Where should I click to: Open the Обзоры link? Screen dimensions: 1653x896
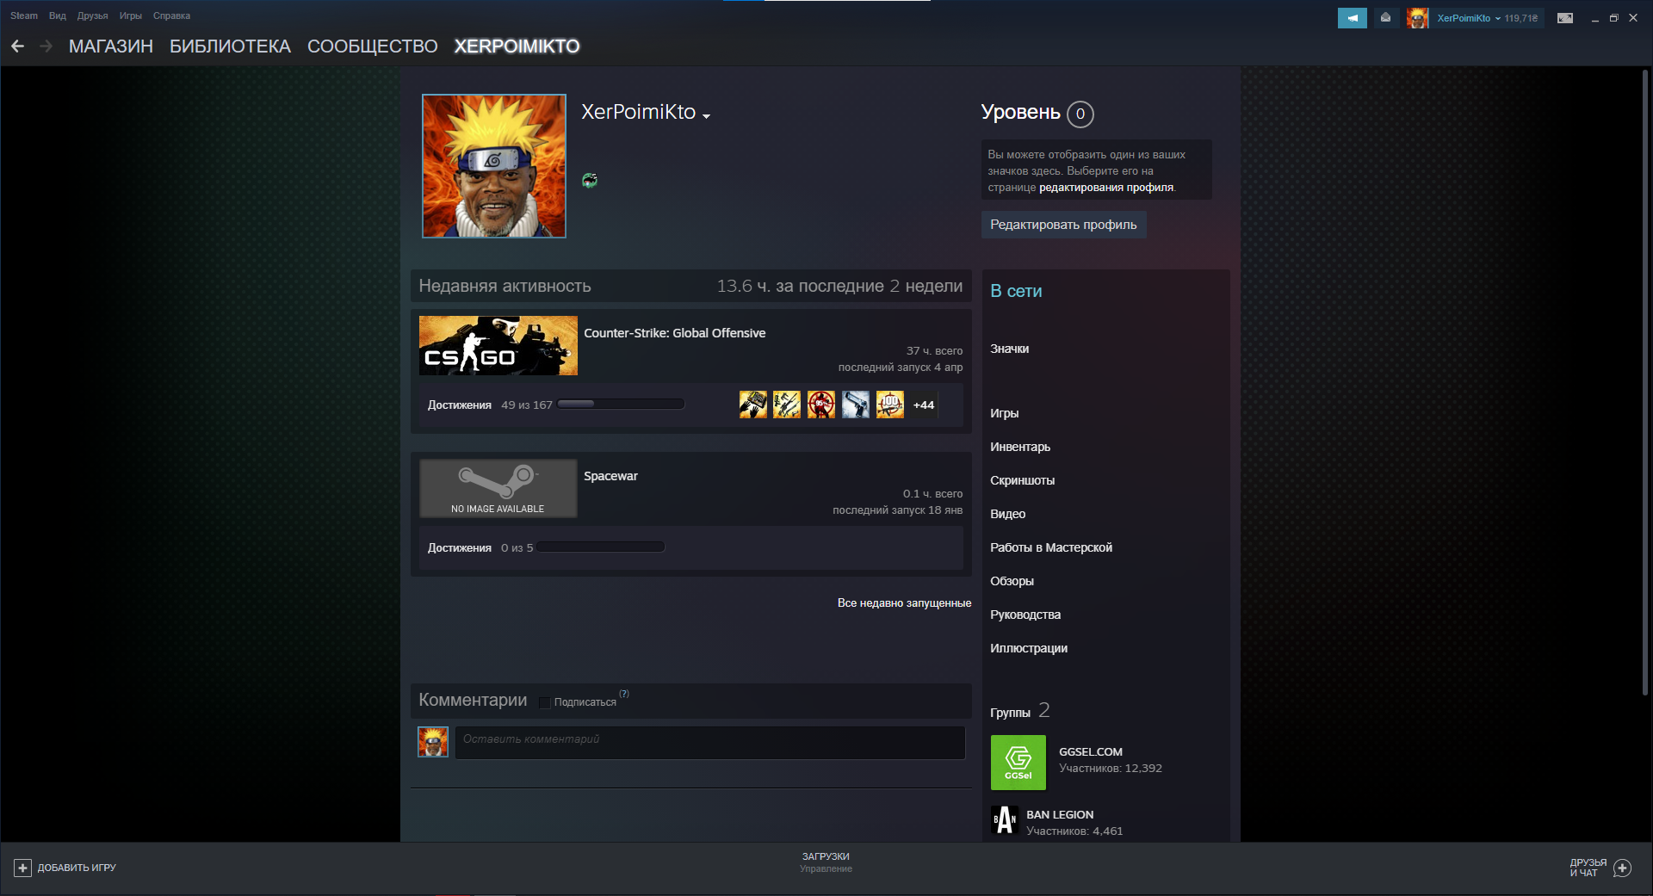(x=1012, y=581)
